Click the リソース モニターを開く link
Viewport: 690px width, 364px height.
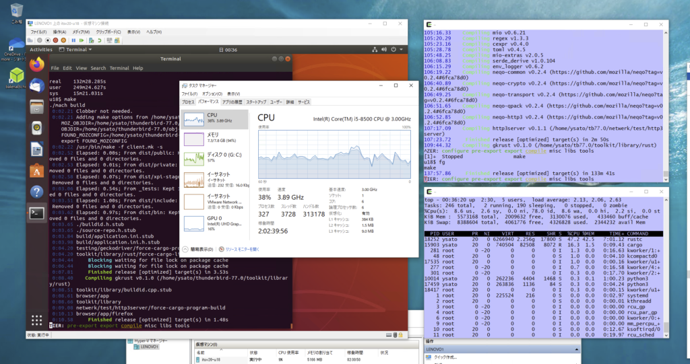click(x=241, y=248)
